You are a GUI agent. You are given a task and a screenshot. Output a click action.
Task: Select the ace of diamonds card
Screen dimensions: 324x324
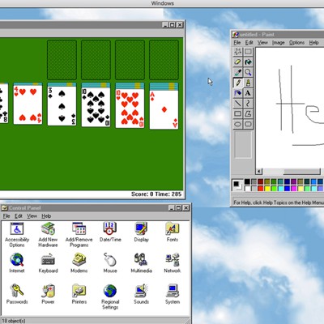164,109
